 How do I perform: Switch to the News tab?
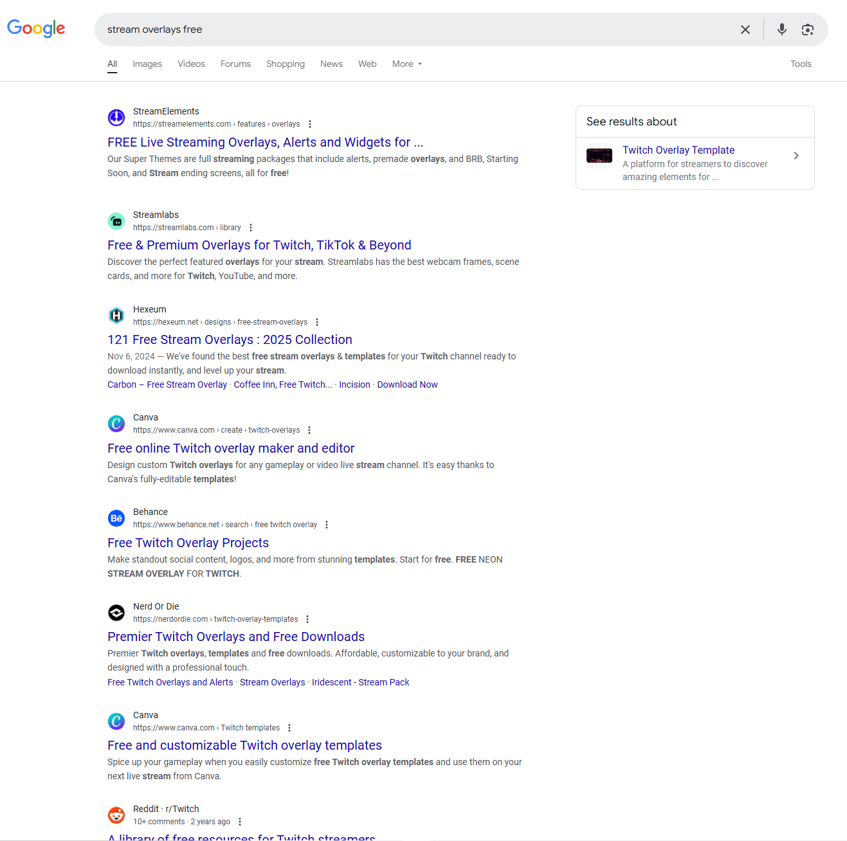(331, 64)
